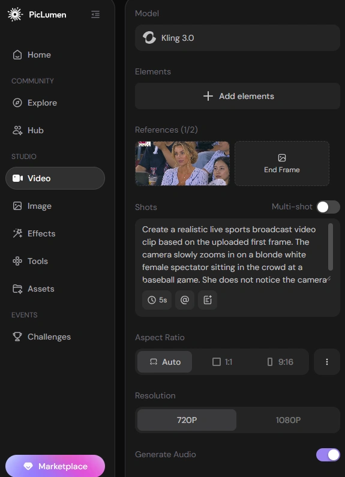Click the prompt text box scrollbar
The height and width of the screenshot is (477, 345).
[331, 247]
